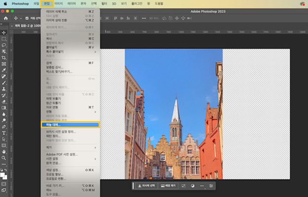This screenshot has height=197, width=308.
Task: Swap foreground and background colors
Action: coord(6,170)
